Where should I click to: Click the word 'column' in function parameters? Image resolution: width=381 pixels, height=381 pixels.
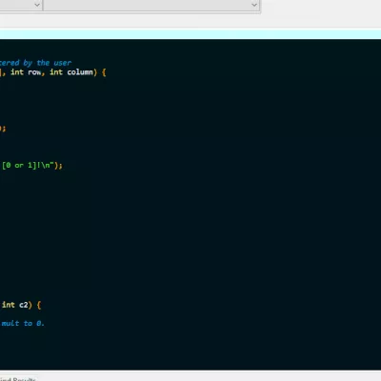pyautogui.click(x=80, y=72)
